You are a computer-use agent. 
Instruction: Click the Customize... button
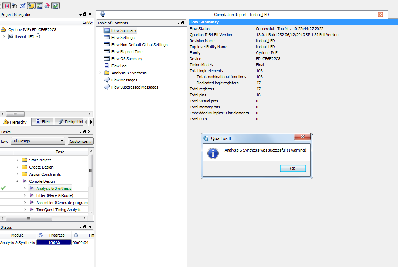[x=81, y=141]
